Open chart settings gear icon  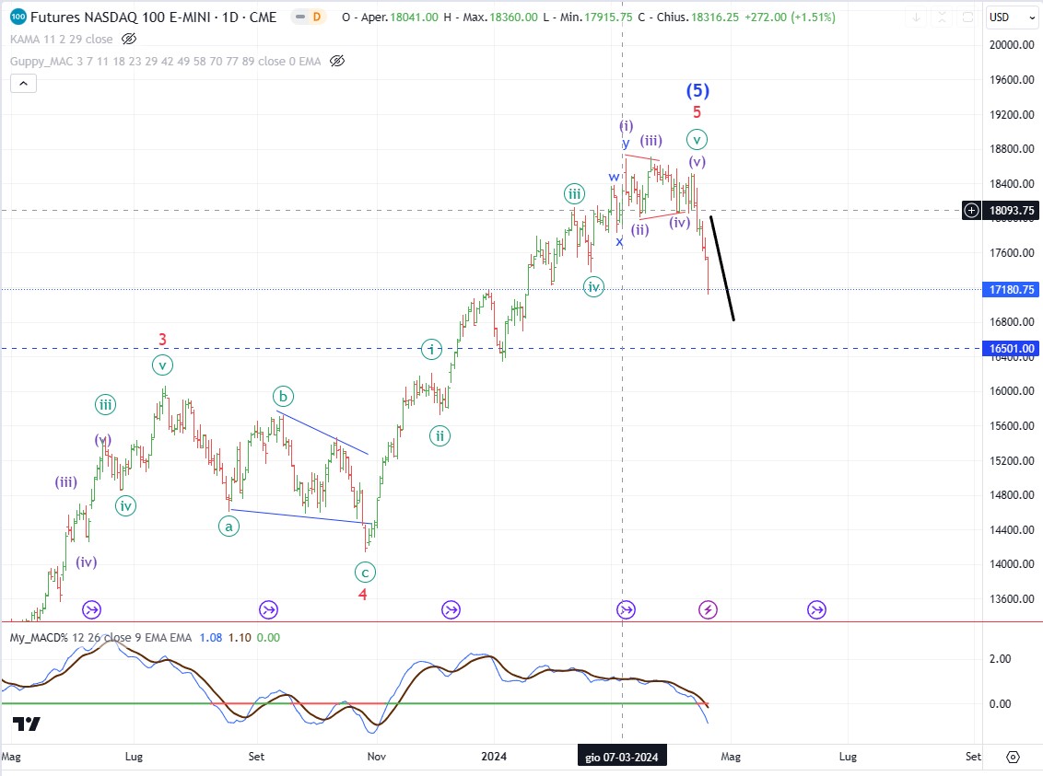tap(1013, 757)
